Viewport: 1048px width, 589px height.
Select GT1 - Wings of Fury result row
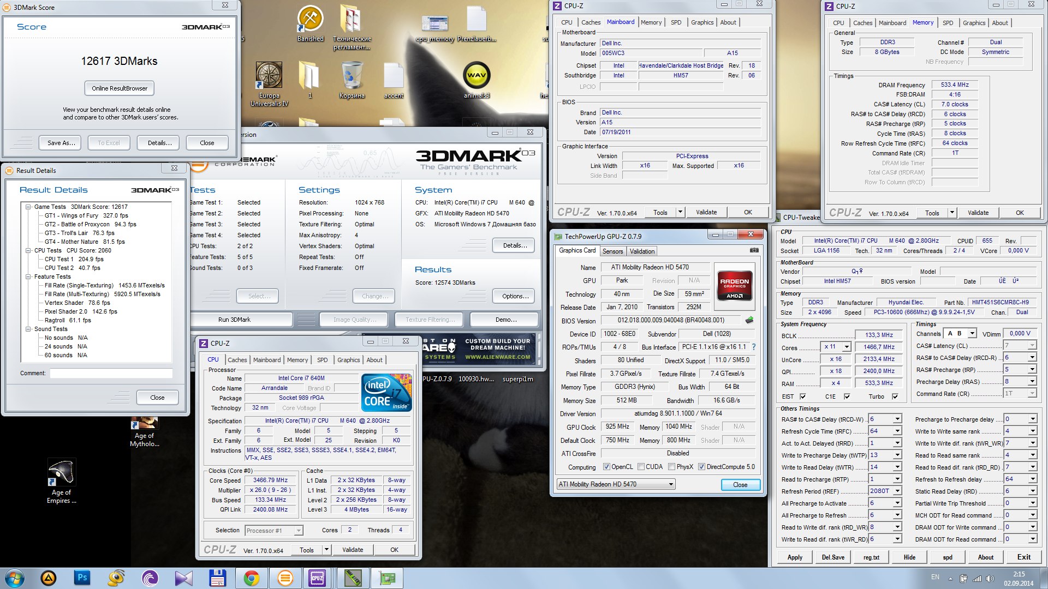(86, 215)
